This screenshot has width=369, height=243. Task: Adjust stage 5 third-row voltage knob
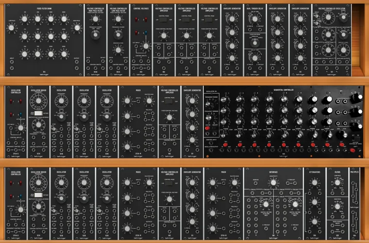pyautogui.click(x=285, y=121)
